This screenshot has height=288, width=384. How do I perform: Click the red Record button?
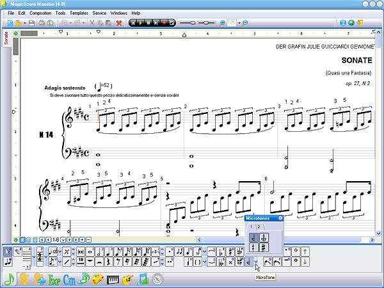164,23
